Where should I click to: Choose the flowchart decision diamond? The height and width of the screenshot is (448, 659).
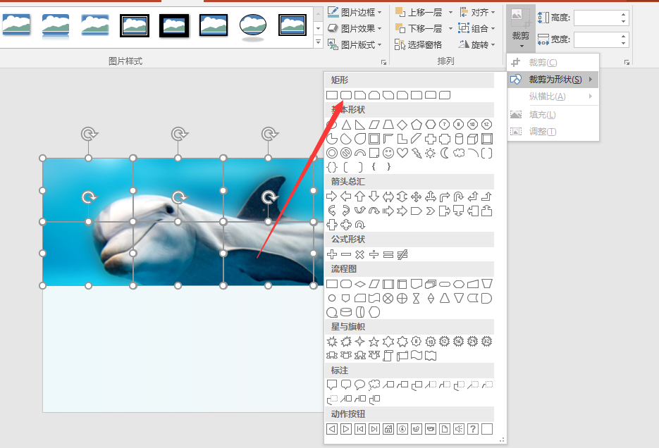(x=360, y=285)
